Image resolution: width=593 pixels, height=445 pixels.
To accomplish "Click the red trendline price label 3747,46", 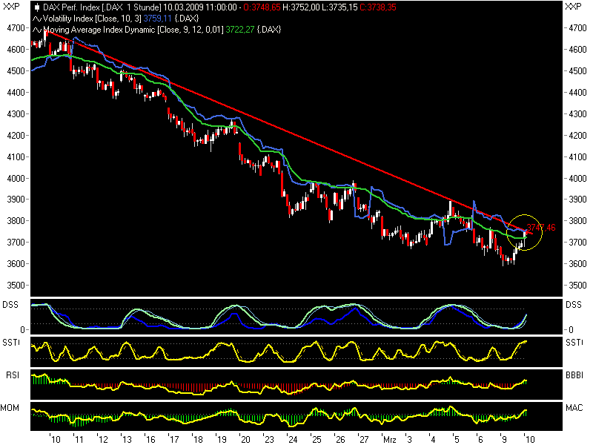I will pos(541,228).
